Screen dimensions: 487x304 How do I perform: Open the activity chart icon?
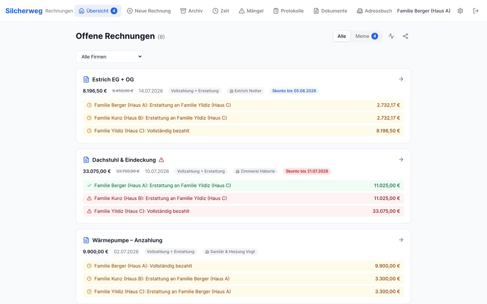pos(391,36)
